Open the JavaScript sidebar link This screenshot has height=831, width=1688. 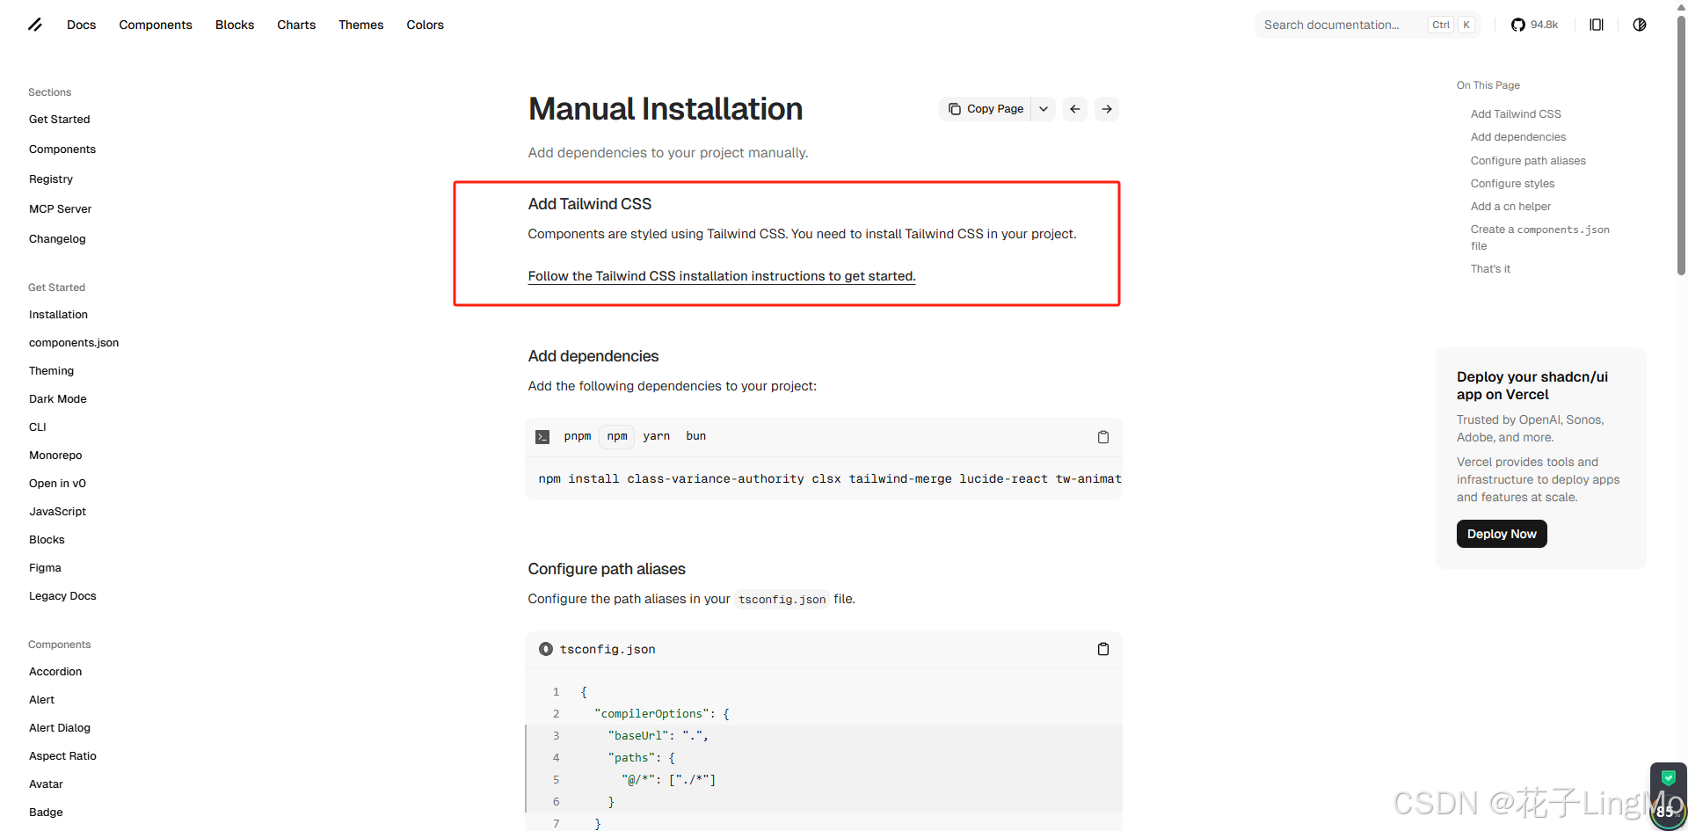pos(57,512)
